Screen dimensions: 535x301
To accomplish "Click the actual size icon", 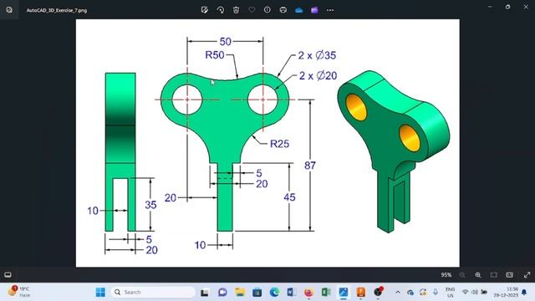I will tap(509, 275).
